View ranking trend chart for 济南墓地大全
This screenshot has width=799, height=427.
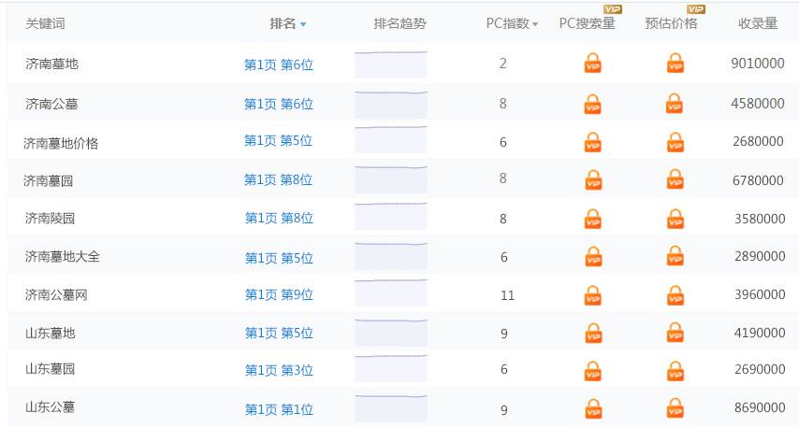tap(391, 256)
